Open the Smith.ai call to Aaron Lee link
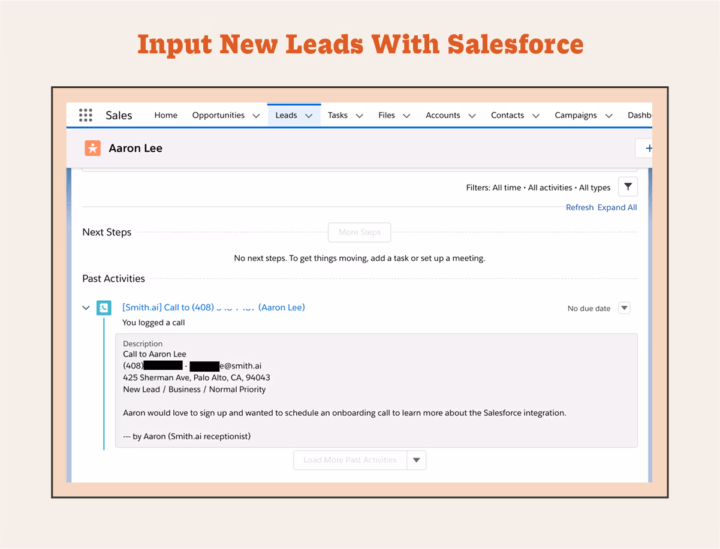This screenshot has width=720, height=549. tap(213, 307)
